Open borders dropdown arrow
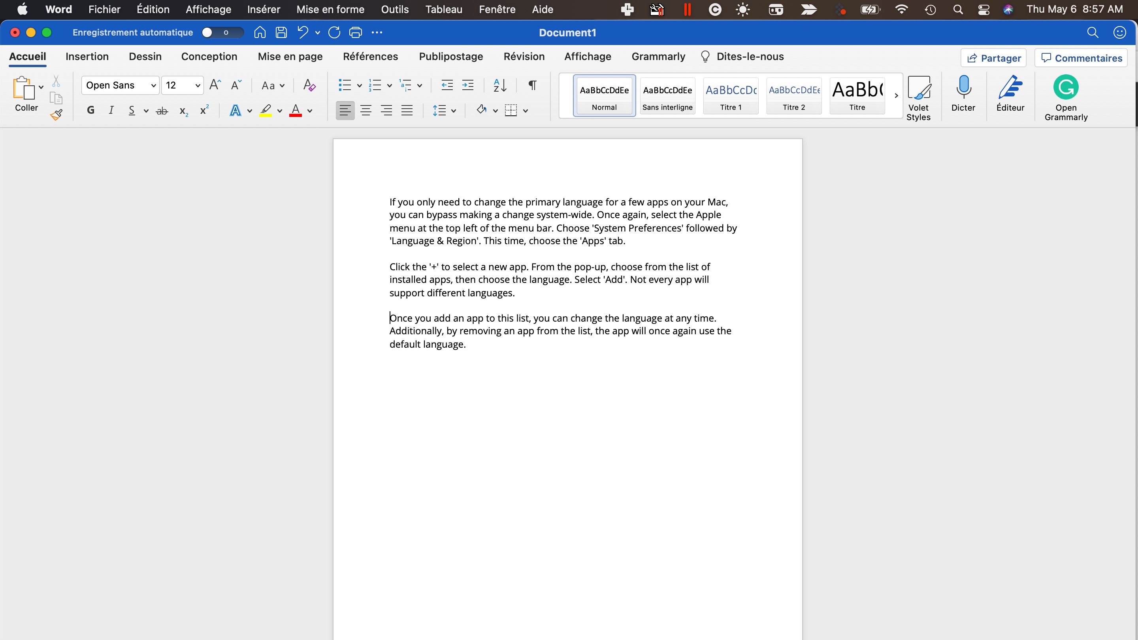1138x640 pixels. [525, 111]
